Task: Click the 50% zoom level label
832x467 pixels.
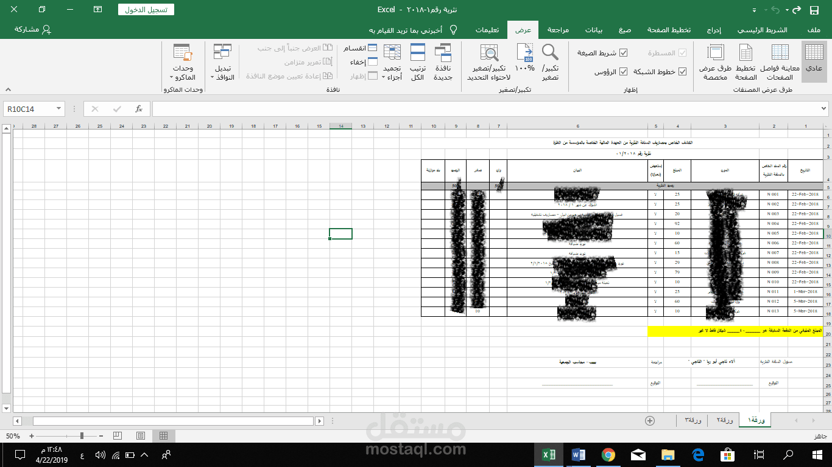Action: tap(13, 436)
